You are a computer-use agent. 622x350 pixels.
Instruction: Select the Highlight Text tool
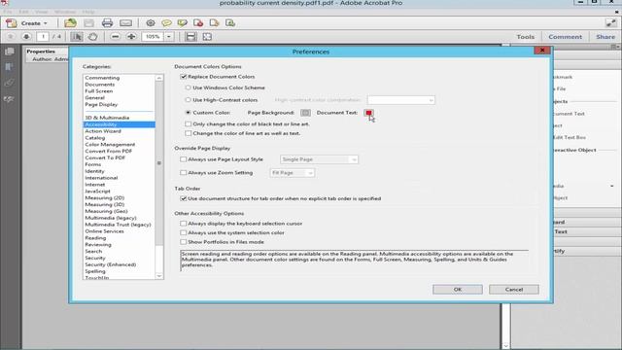[x=183, y=23]
